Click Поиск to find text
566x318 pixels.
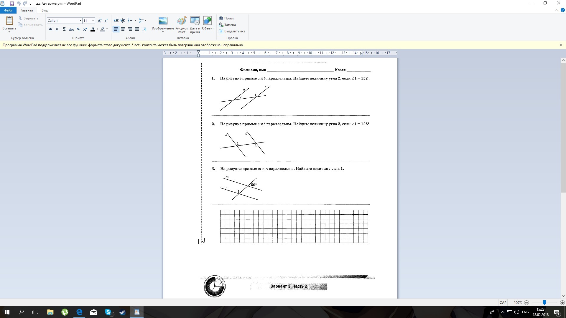point(226,18)
